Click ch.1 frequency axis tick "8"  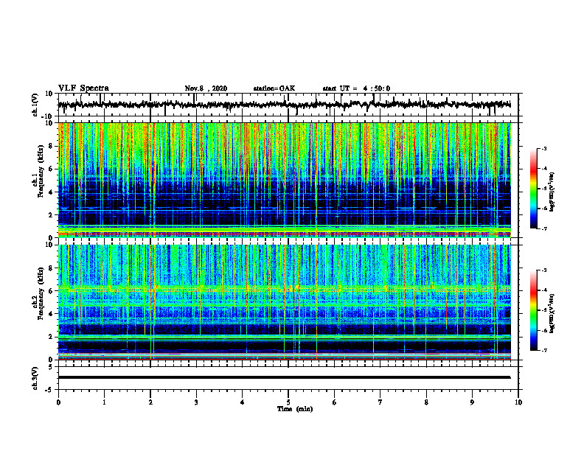point(52,146)
